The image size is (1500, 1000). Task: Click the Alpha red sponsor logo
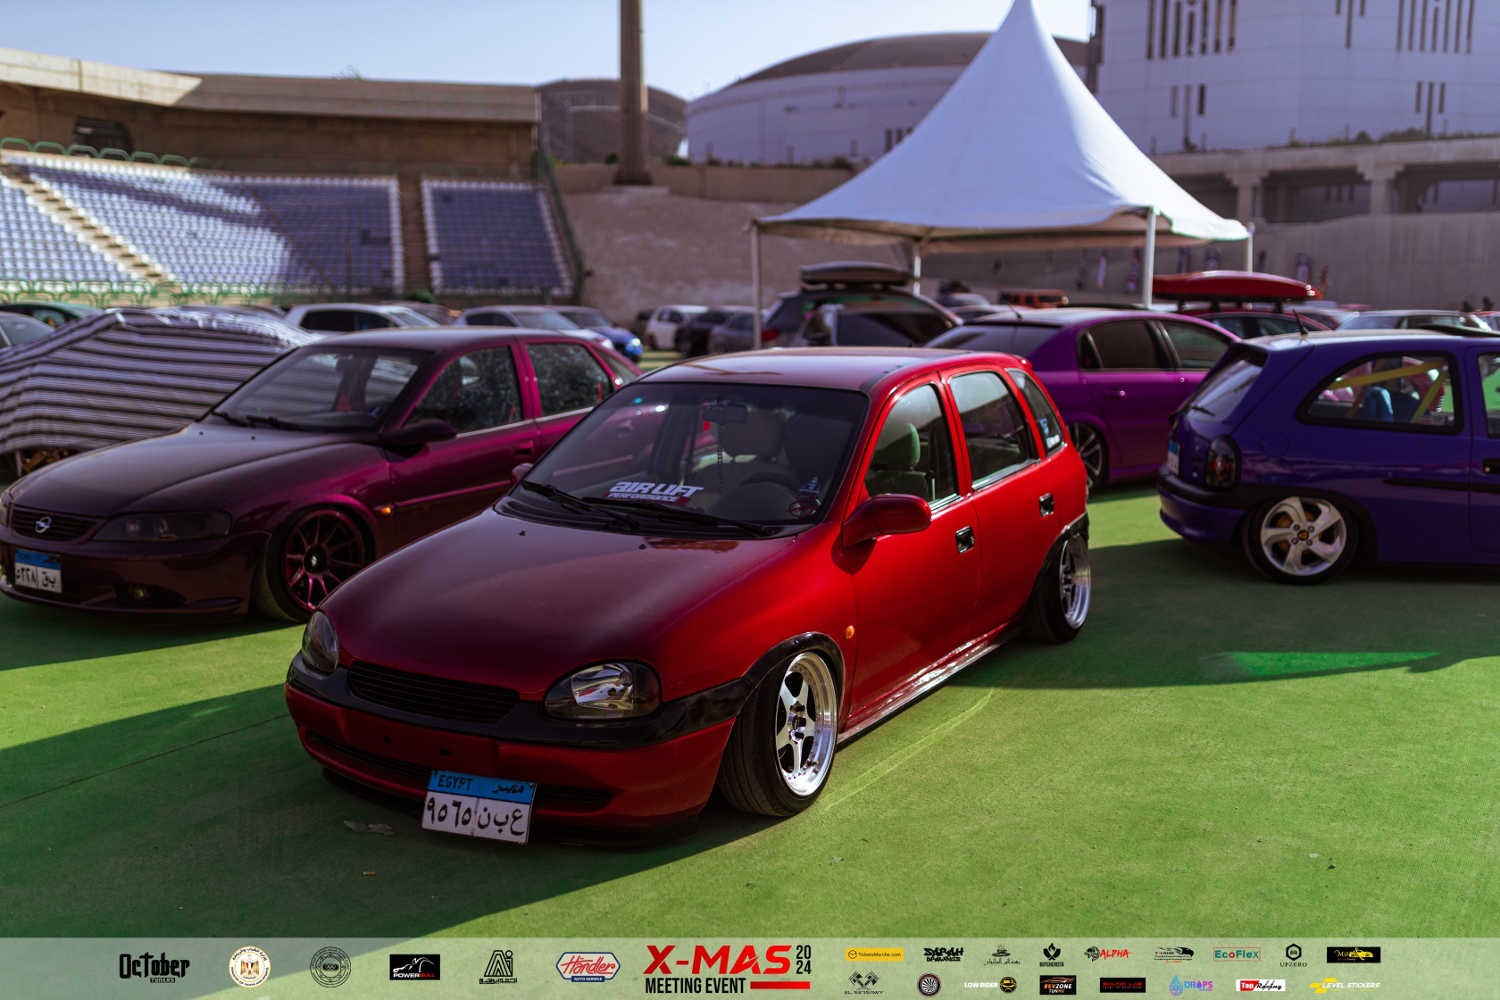[1108, 954]
